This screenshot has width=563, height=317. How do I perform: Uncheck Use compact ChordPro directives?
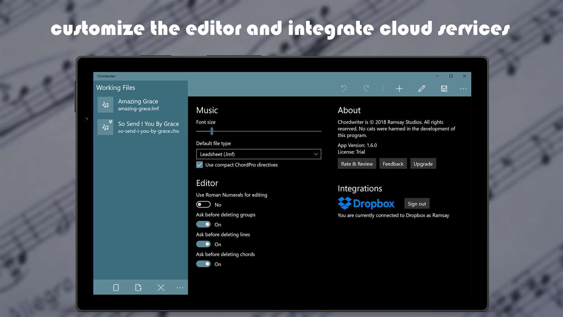[x=199, y=165]
